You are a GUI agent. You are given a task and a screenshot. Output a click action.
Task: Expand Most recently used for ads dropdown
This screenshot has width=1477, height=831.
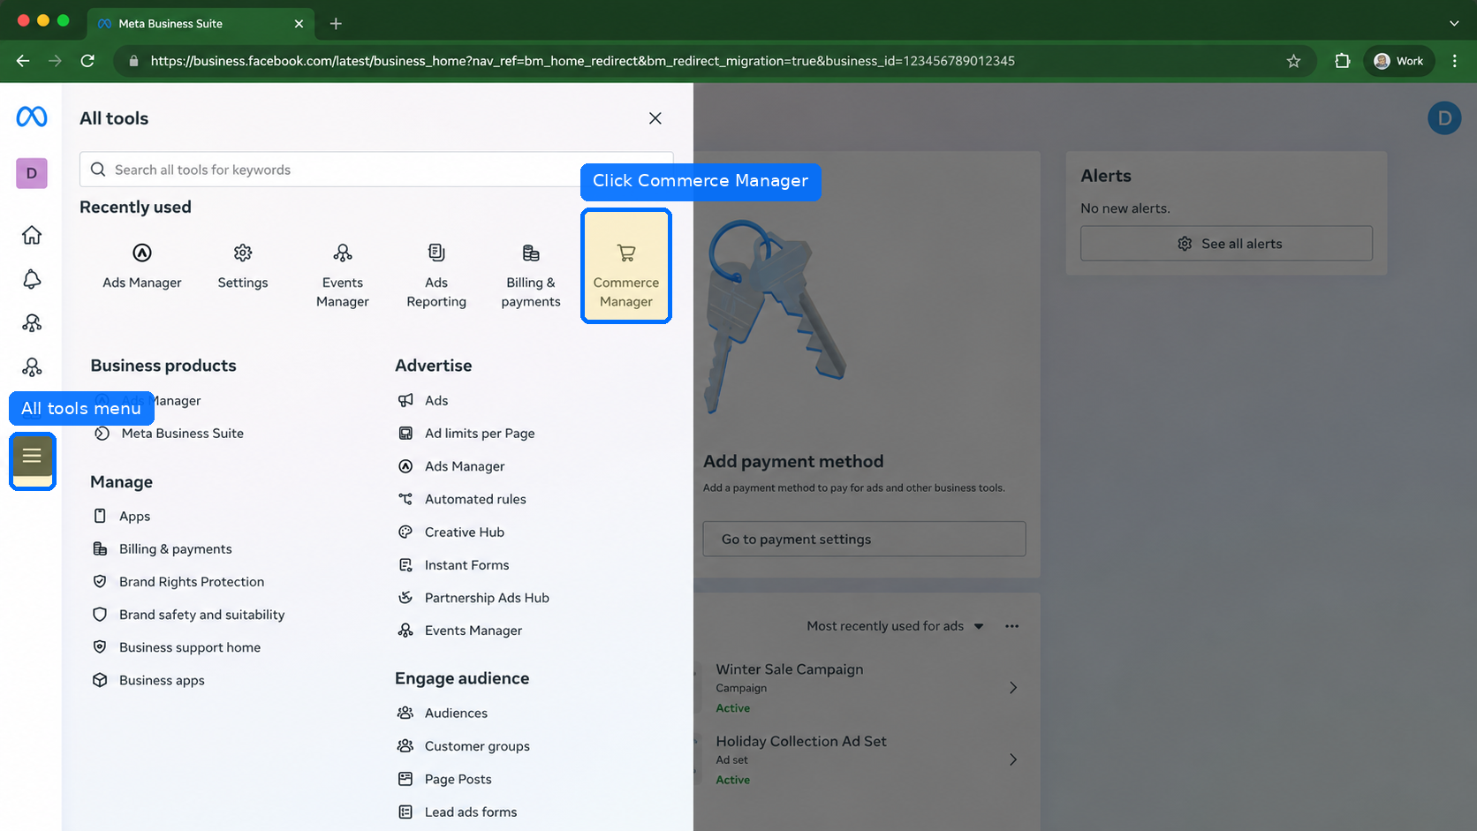pos(895,626)
